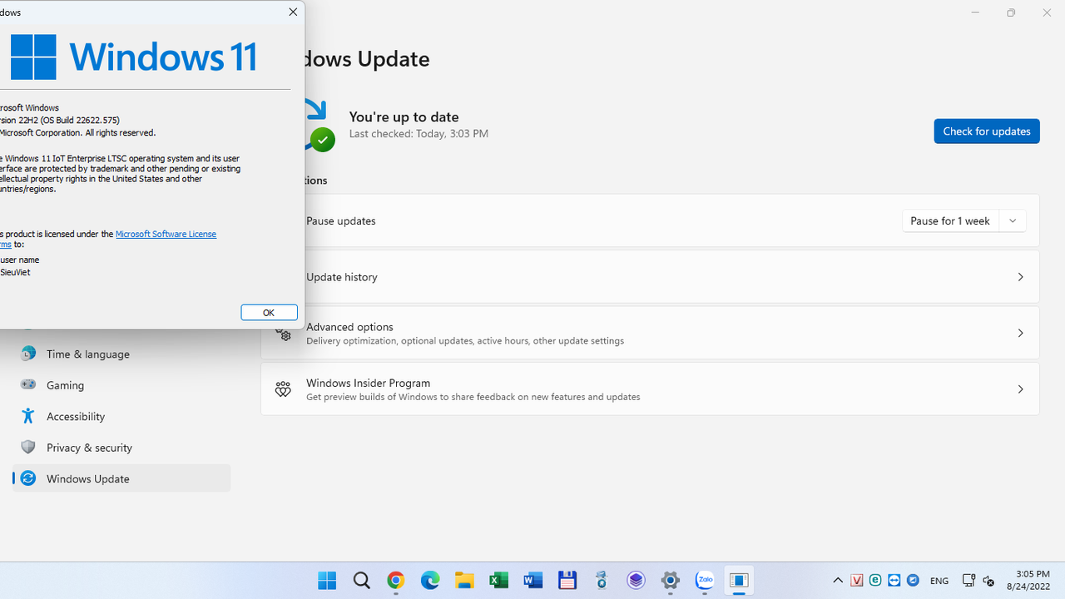
Task: Click the green e tray icon
Action: click(x=875, y=581)
